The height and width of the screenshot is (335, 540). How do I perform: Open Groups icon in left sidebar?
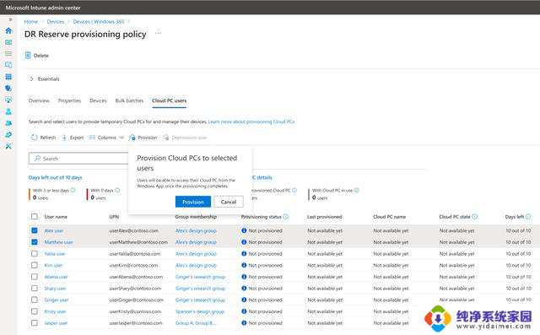[8, 123]
